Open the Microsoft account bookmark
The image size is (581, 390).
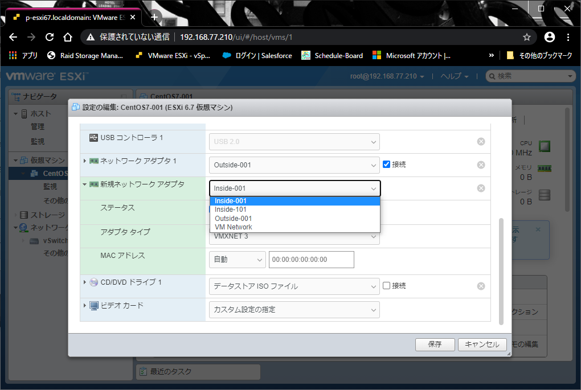(412, 56)
